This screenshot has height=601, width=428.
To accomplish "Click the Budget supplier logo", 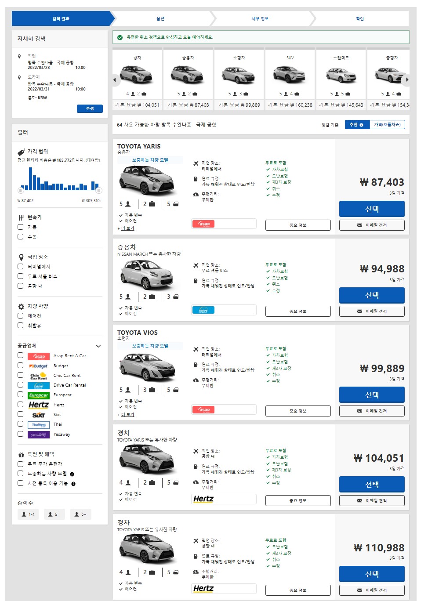I will pyautogui.click(x=39, y=366).
